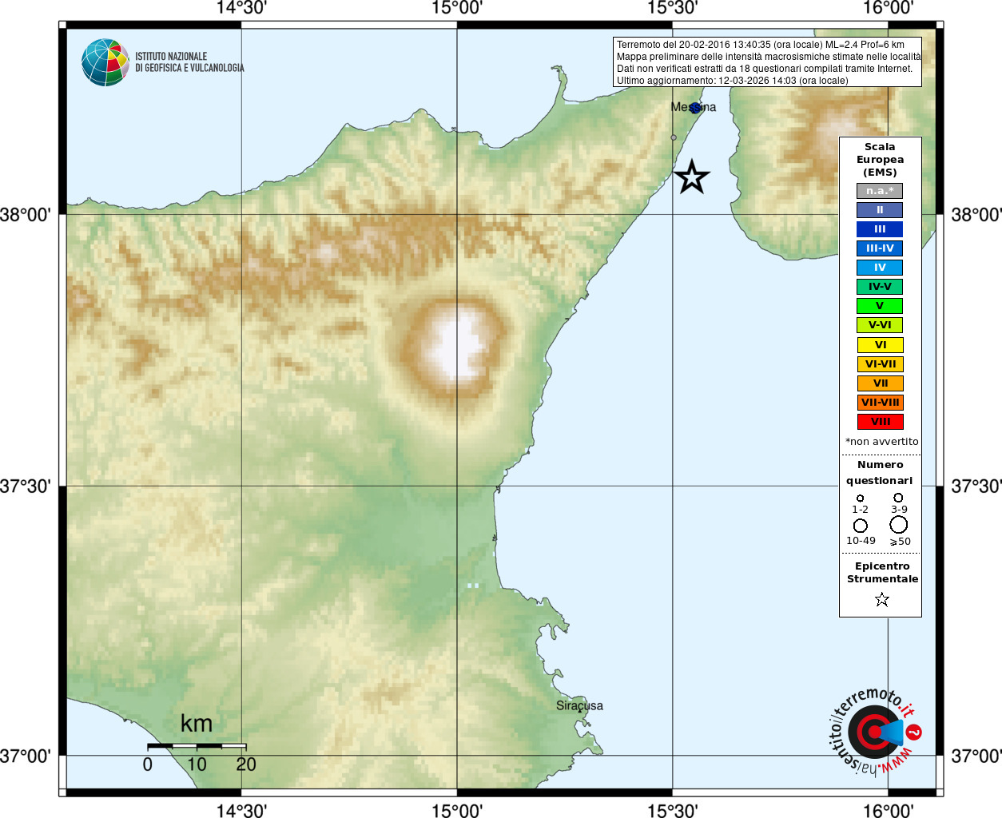The image size is (1002, 818).
Task: Click the 3-9 questionnaires circle symbol
Action: pyautogui.click(x=898, y=497)
